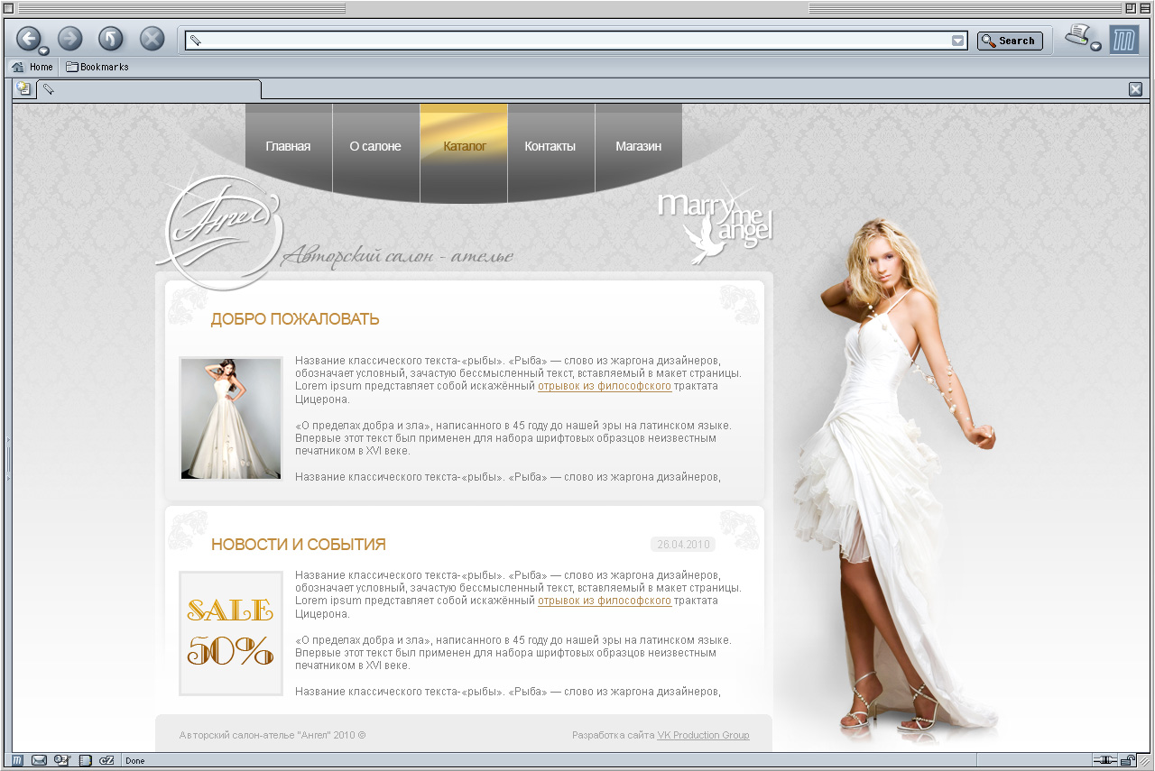1155x771 pixels.
Task: Click the Search button in the toolbar
Action: 1010,41
